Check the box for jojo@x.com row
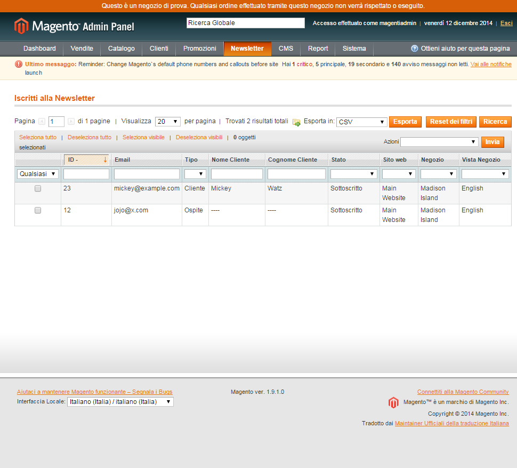The height and width of the screenshot is (468, 517). (38, 210)
